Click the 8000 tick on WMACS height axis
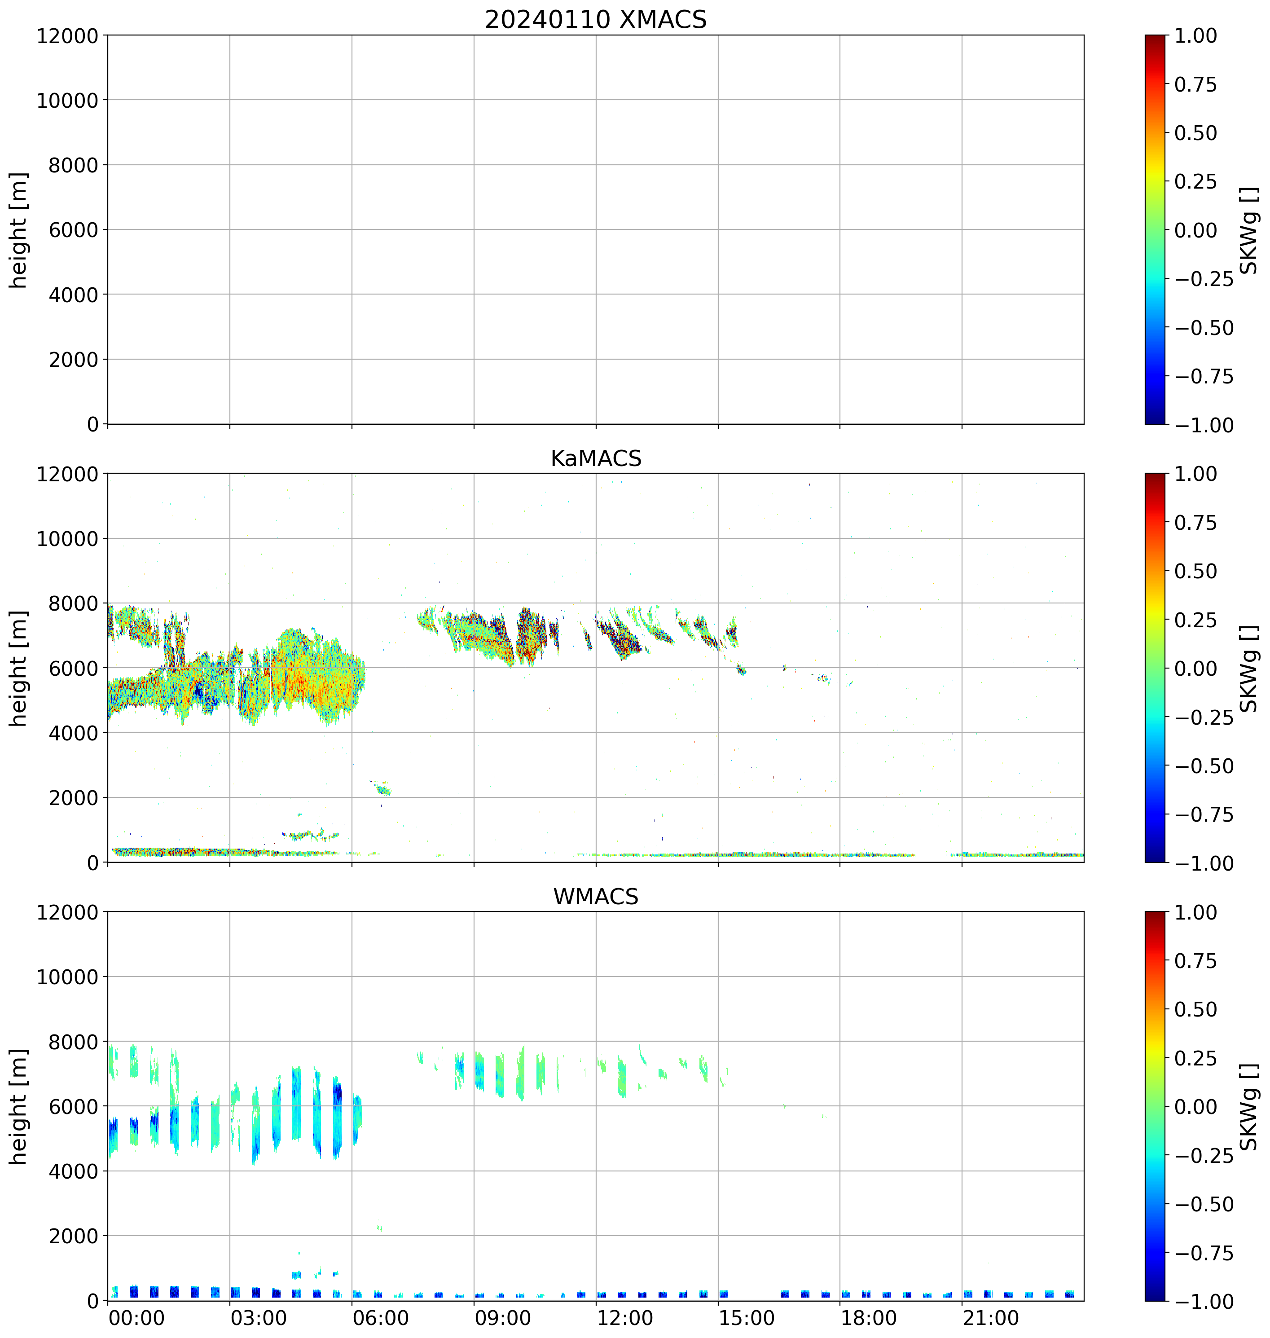Viewport: 1270px width, 1338px height. (x=73, y=1041)
